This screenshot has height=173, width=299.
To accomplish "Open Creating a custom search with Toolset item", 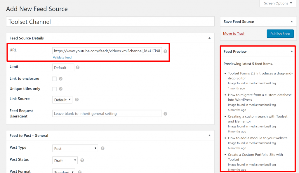I will point(258,119).
